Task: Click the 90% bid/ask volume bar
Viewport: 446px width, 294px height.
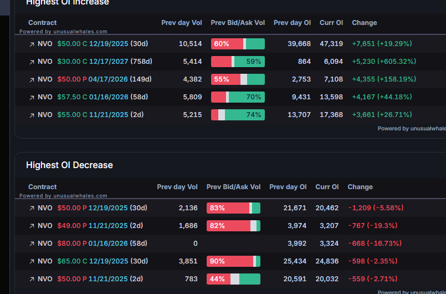Action: tap(233, 261)
